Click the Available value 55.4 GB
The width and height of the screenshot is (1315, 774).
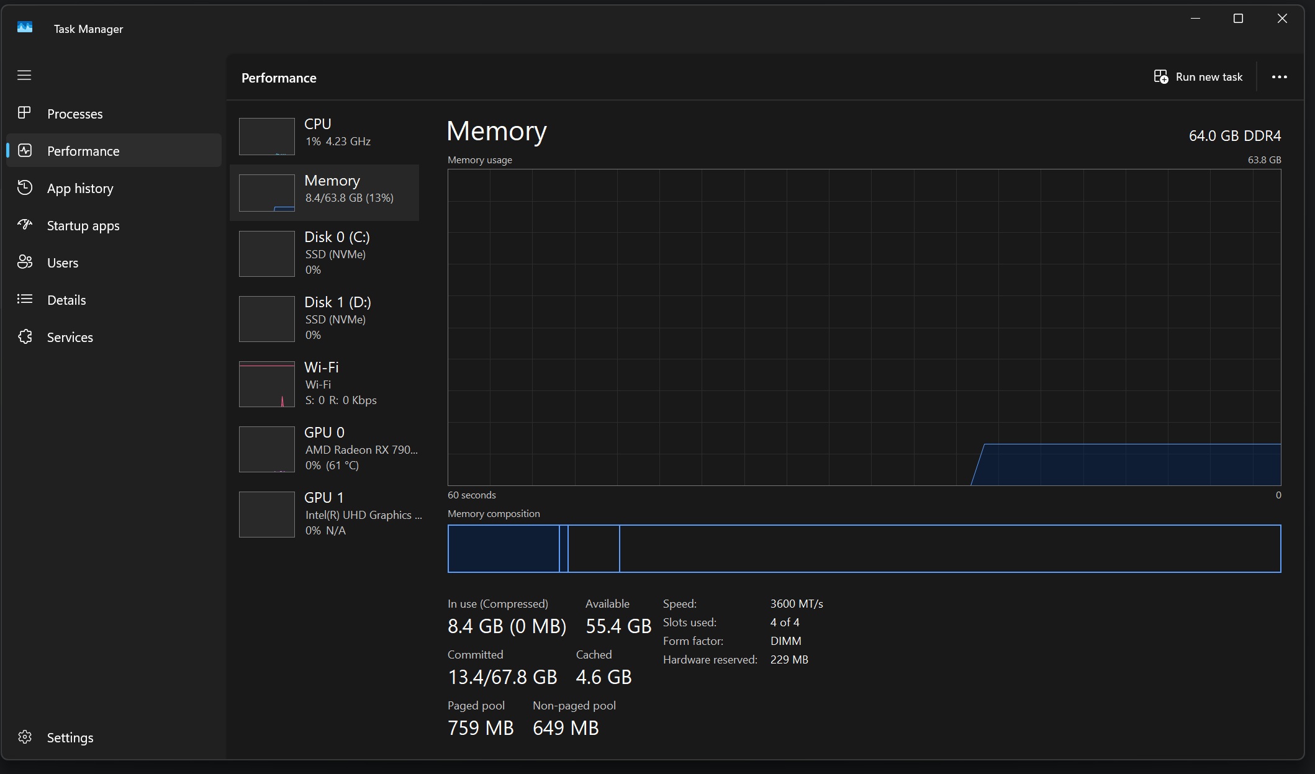618,626
